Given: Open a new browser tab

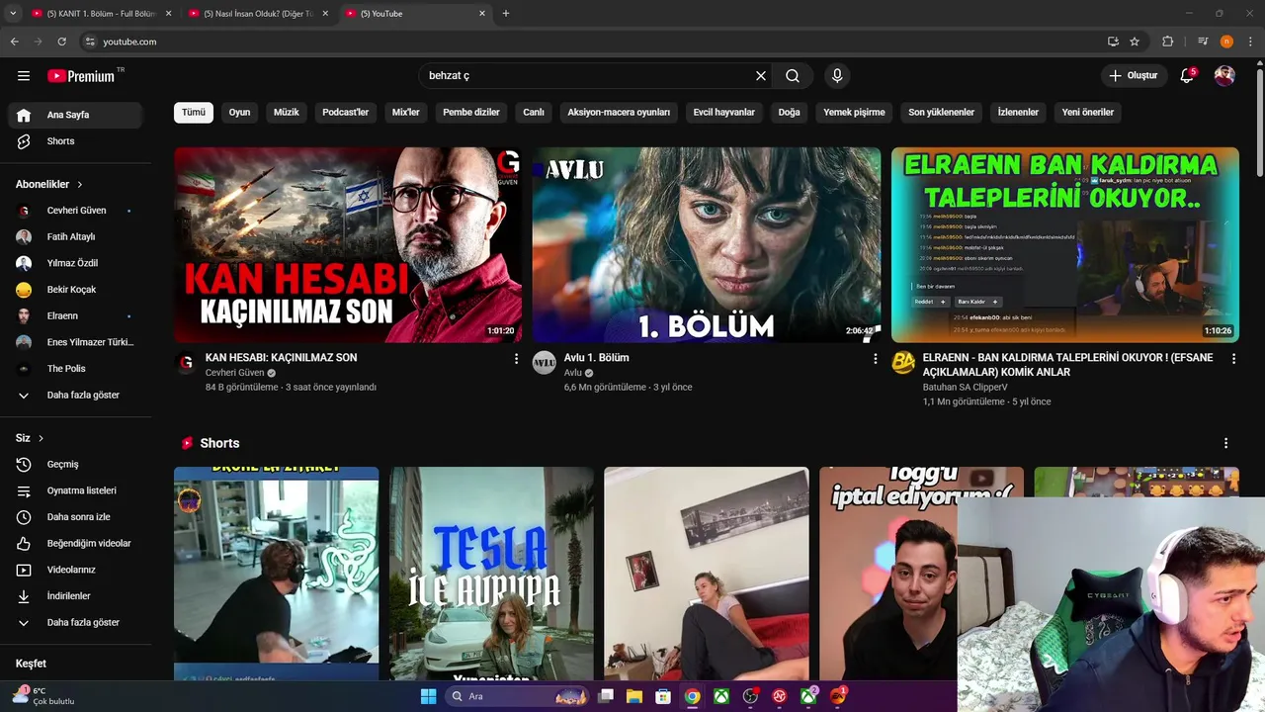Looking at the screenshot, I should 506,13.
